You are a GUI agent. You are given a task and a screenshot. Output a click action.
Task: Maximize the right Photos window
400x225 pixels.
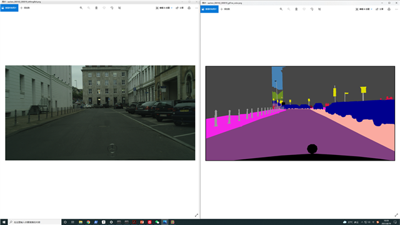[x=389, y=2]
